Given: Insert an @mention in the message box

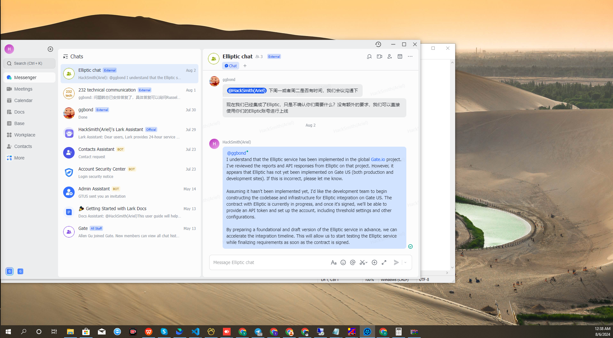Looking at the screenshot, I should (x=352, y=262).
